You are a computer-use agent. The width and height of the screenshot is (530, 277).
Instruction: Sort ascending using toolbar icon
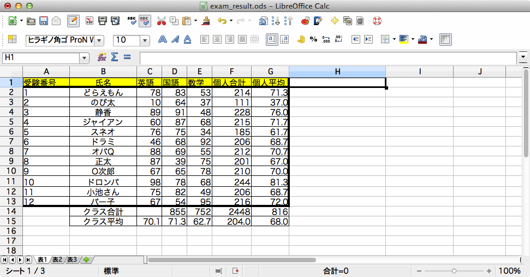point(276,21)
